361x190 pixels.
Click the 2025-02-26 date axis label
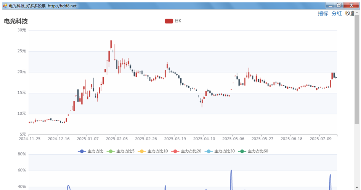[146, 139]
